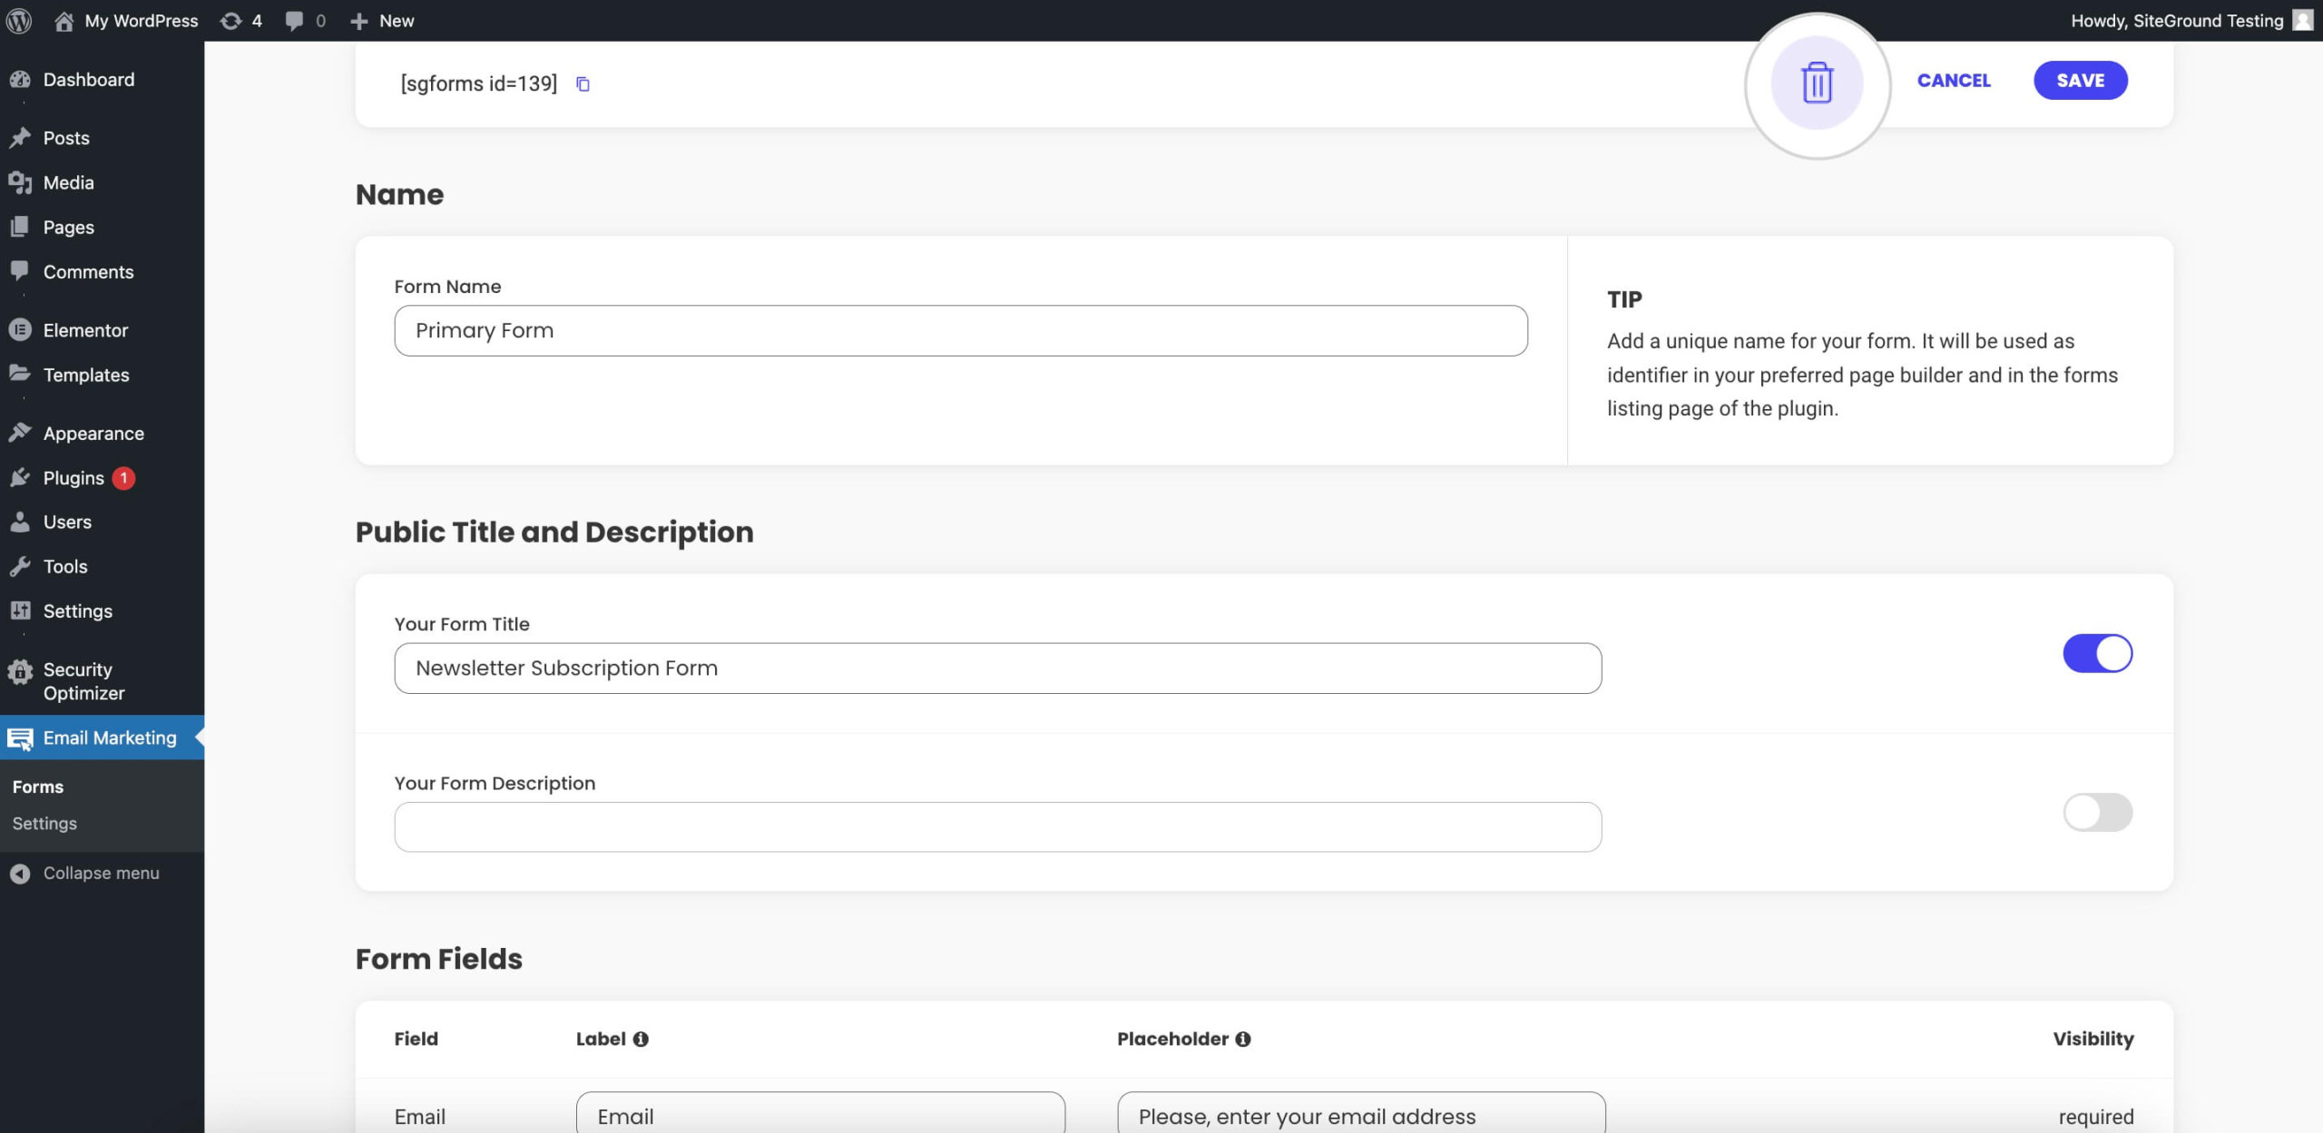Open the user avatar in admin bar
Image resolution: width=2323 pixels, height=1133 pixels.
(x=2302, y=20)
